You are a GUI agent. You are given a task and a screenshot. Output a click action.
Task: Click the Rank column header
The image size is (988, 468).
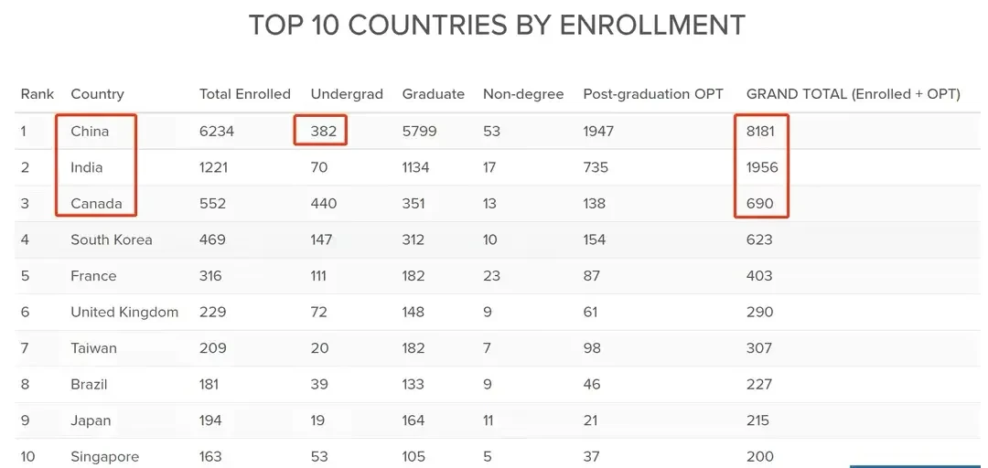pos(38,94)
